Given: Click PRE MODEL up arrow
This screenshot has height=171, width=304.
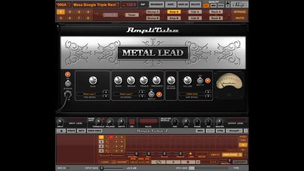Looking at the screenshot, I should click(x=105, y=92).
